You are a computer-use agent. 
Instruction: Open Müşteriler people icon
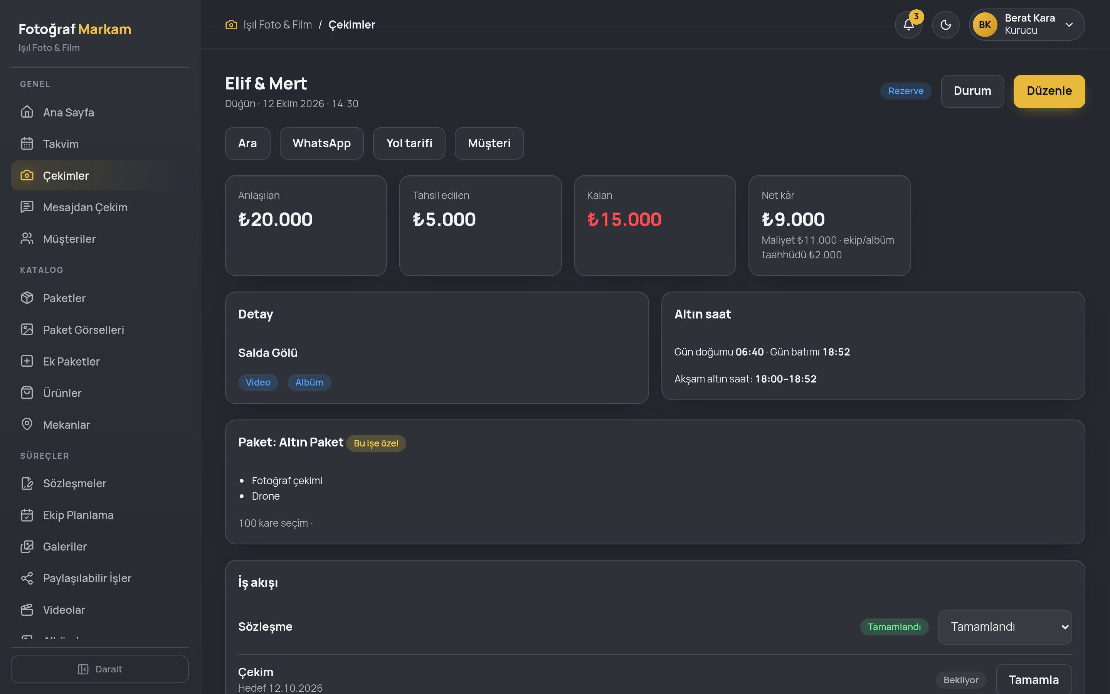point(27,239)
